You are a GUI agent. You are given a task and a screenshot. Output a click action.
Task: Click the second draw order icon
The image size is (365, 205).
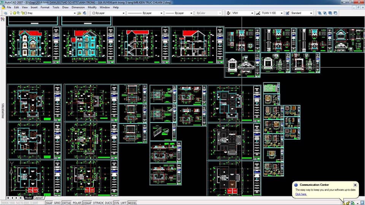click(x=325, y=13)
